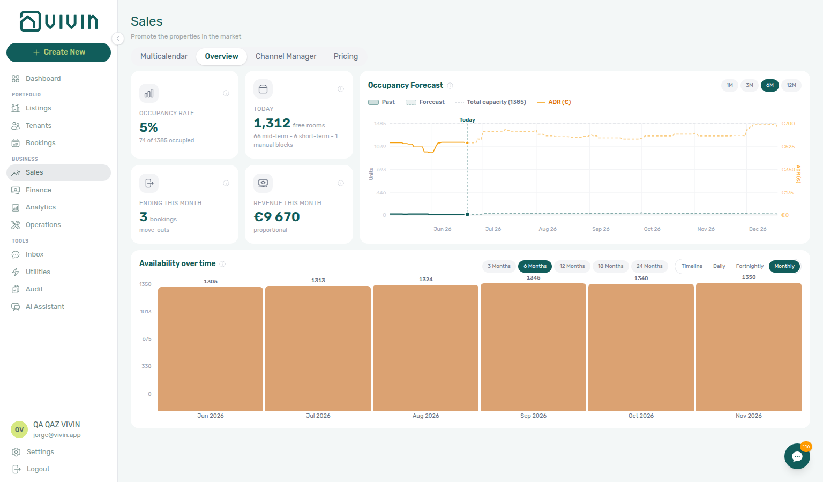
Task: Set forecast range to 1M
Action: click(730, 85)
